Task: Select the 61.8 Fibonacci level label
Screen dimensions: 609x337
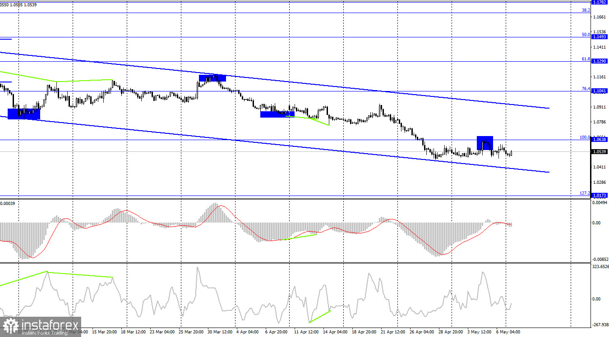Action: click(x=586, y=59)
